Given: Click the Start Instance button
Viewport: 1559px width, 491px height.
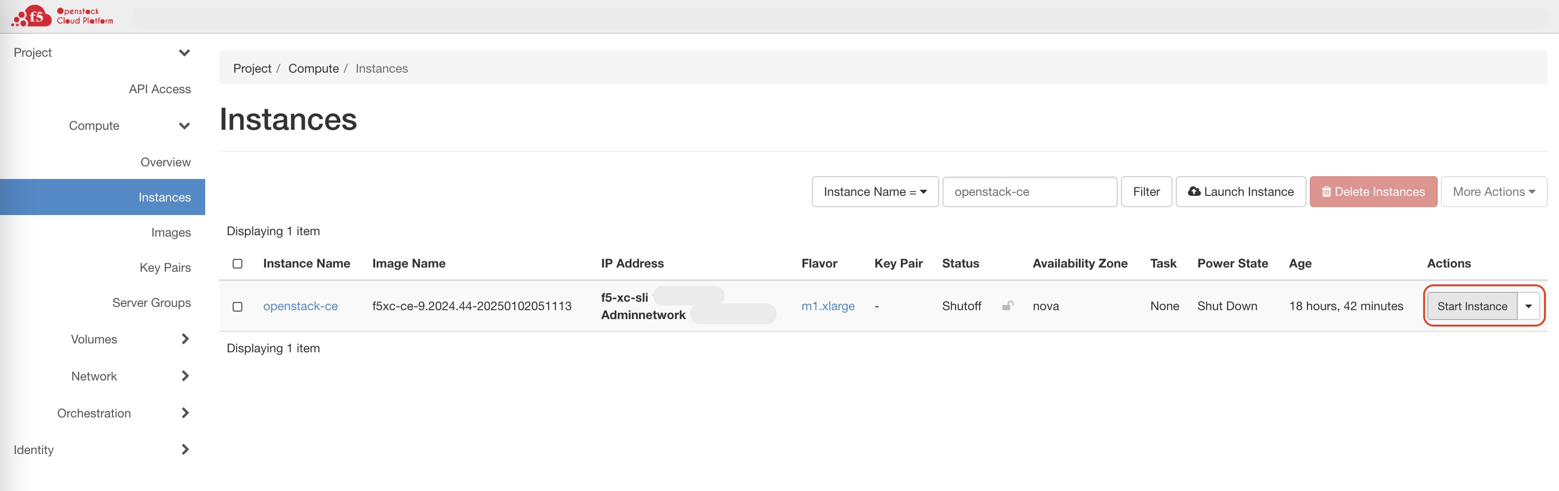Looking at the screenshot, I should tap(1472, 306).
